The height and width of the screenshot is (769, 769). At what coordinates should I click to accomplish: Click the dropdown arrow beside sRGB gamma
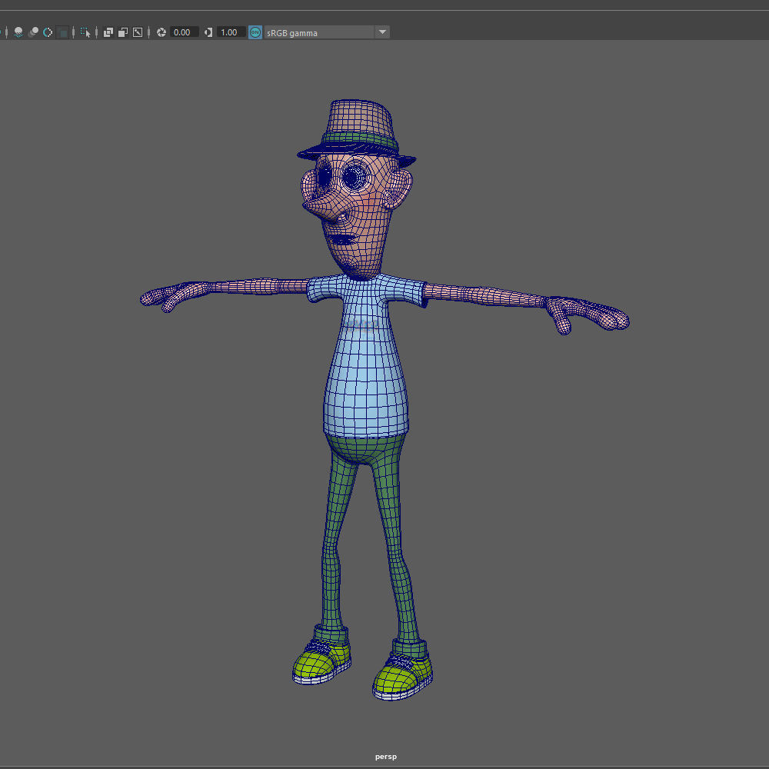tap(382, 32)
